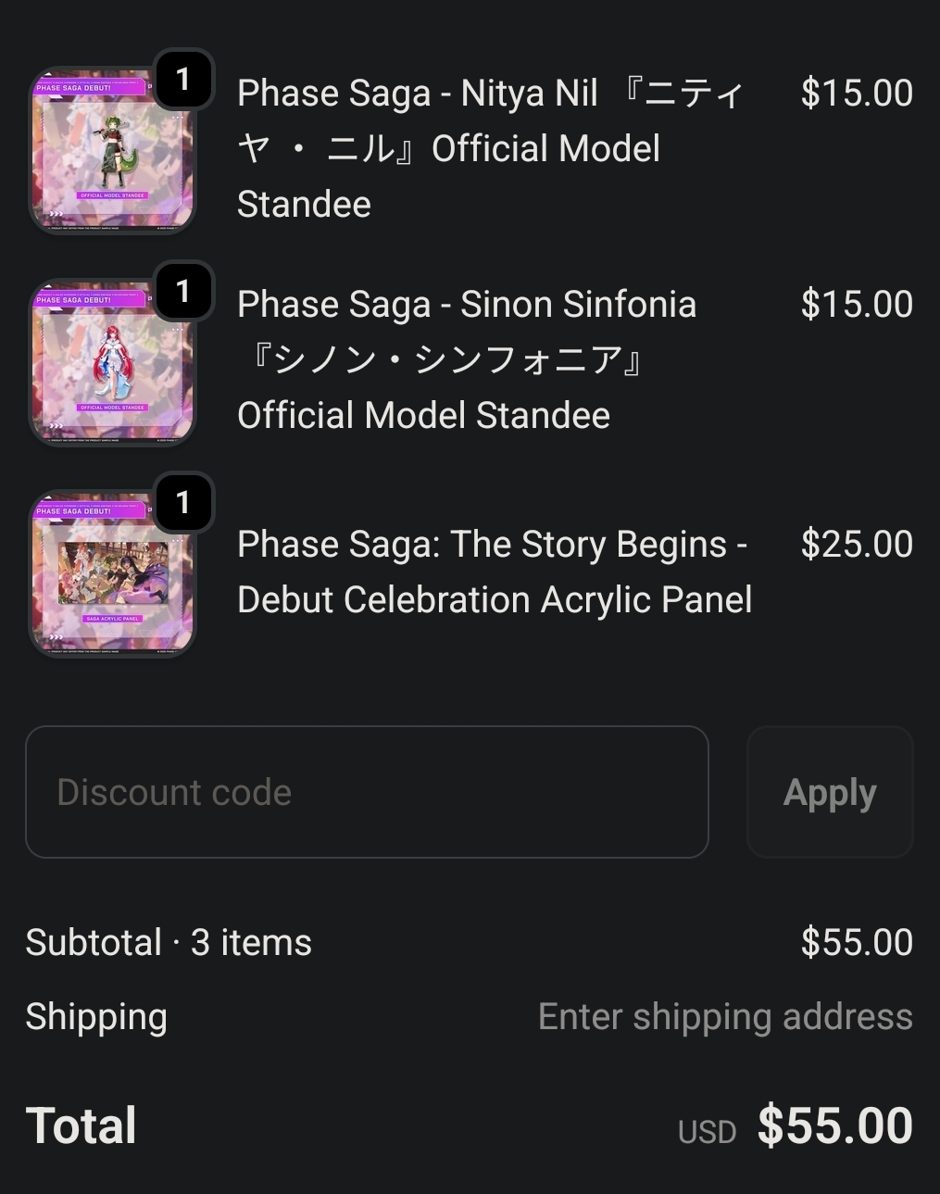Click quantity badge on the Acrylic Panel

point(183,503)
